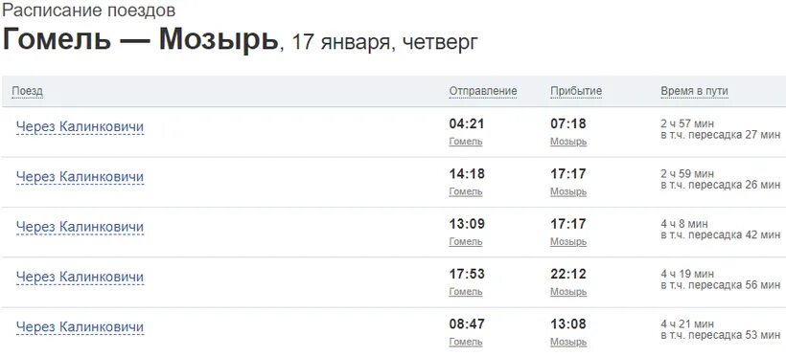Expand Через Калинковичи route departing 14:18

point(80,177)
